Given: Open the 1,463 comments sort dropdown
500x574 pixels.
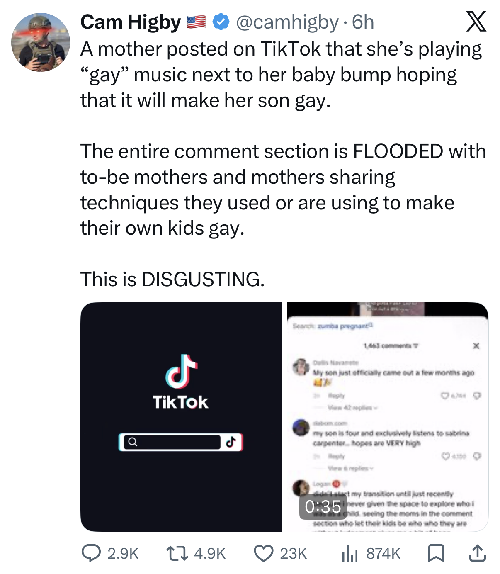Looking at the screenshot, I should coord(392,345).
